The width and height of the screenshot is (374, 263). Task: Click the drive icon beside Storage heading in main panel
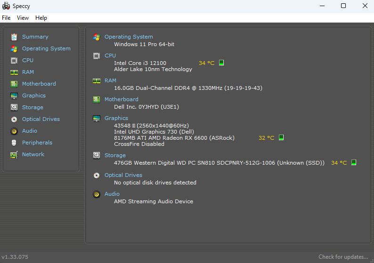click(97, 155)
